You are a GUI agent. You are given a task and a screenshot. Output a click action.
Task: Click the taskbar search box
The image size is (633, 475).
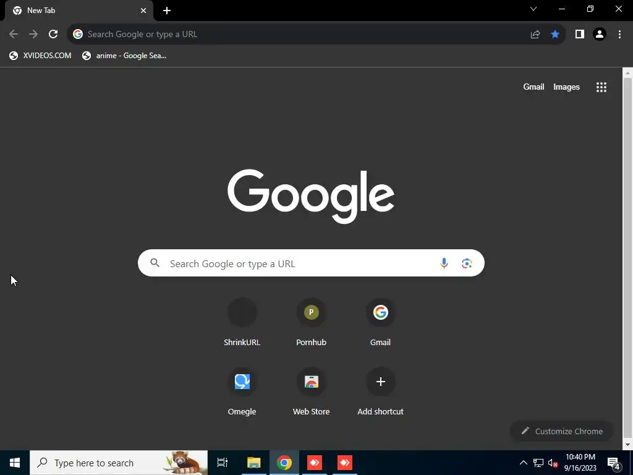coord(119,463)
